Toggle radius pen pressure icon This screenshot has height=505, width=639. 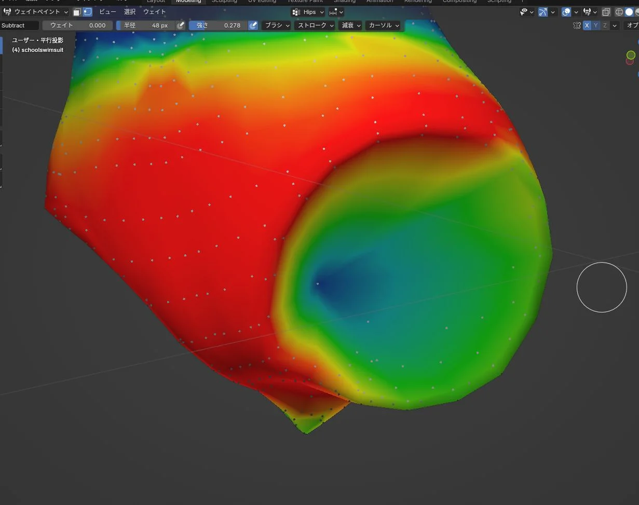[x=181, y=25]
